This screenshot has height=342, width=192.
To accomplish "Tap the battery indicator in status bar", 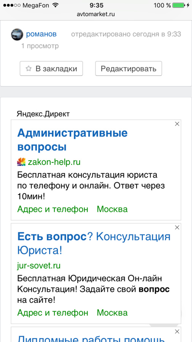I will (179, 5).
